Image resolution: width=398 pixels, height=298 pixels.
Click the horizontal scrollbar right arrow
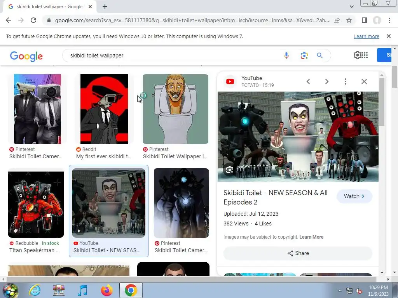coord(388,279)
